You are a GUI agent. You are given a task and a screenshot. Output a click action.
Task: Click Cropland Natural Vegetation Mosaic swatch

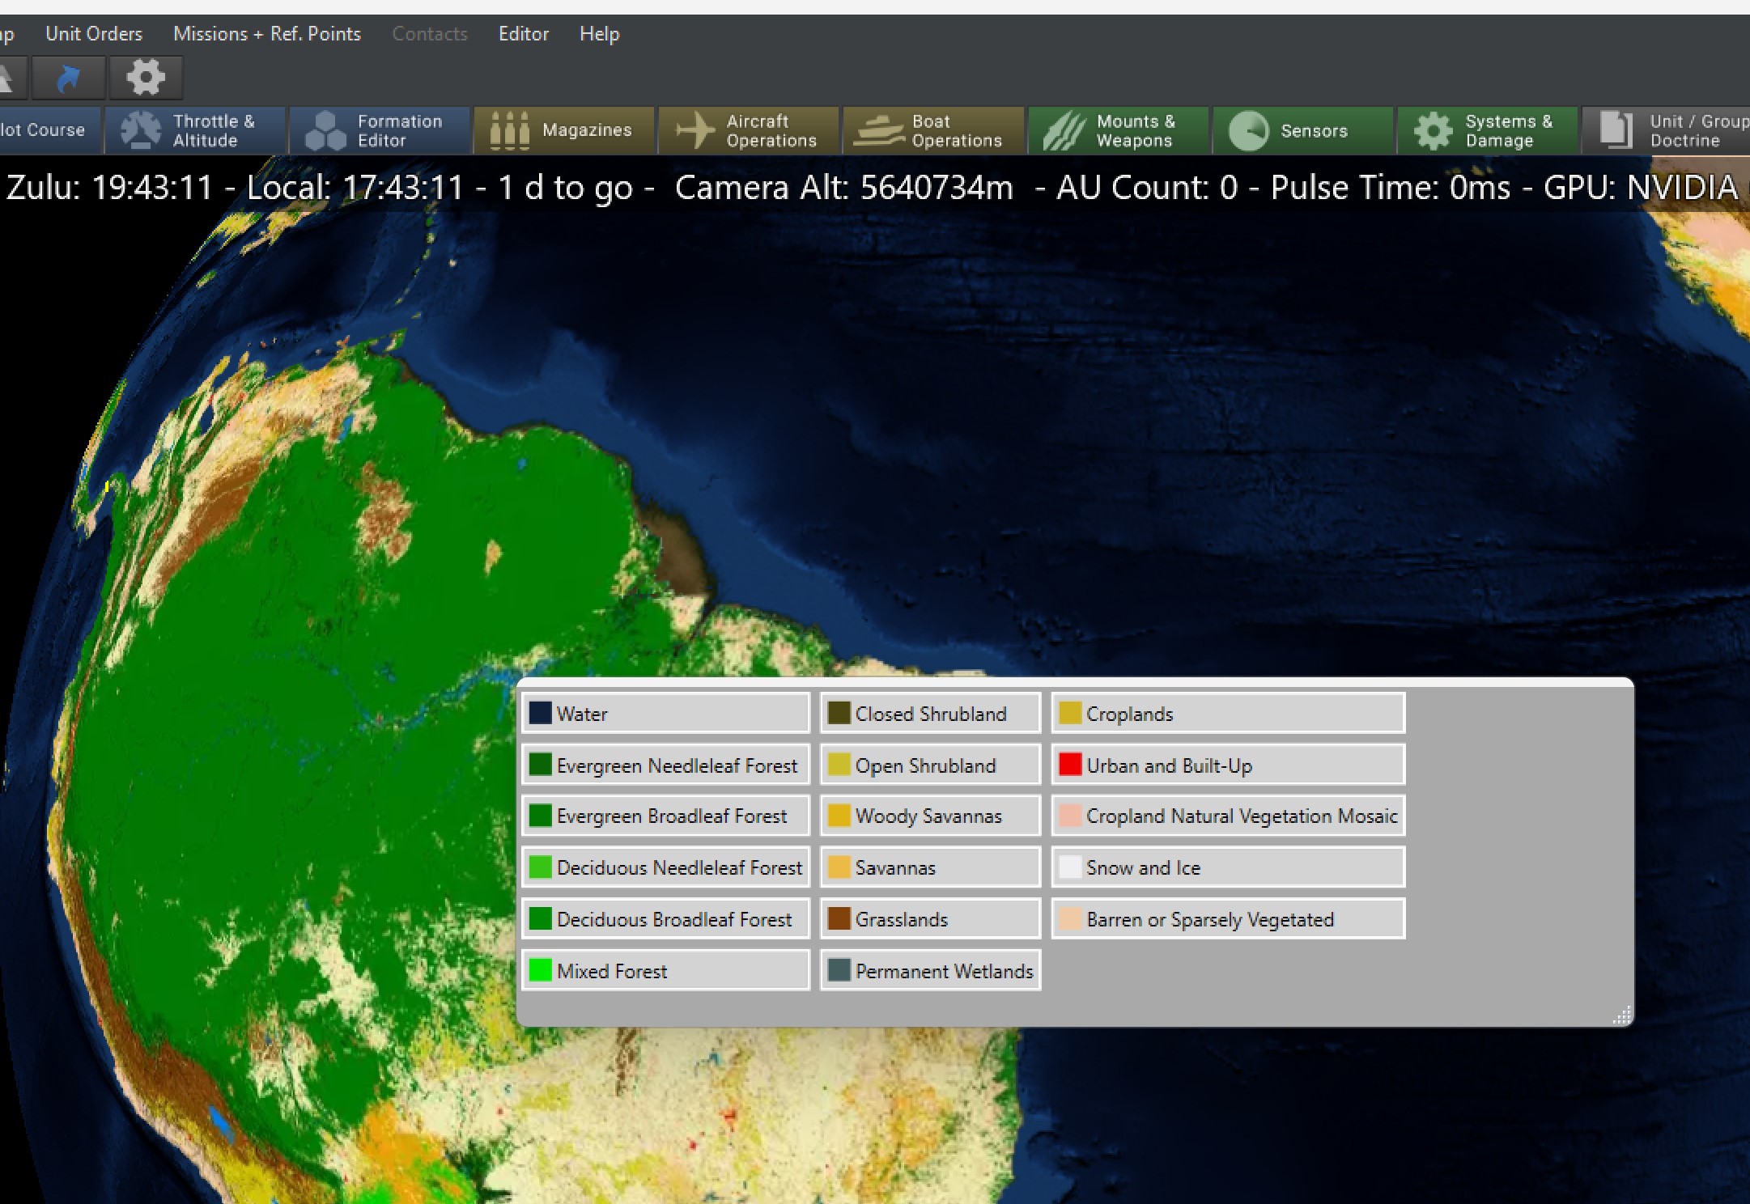pyautogui.click(x=1070, y=816)
